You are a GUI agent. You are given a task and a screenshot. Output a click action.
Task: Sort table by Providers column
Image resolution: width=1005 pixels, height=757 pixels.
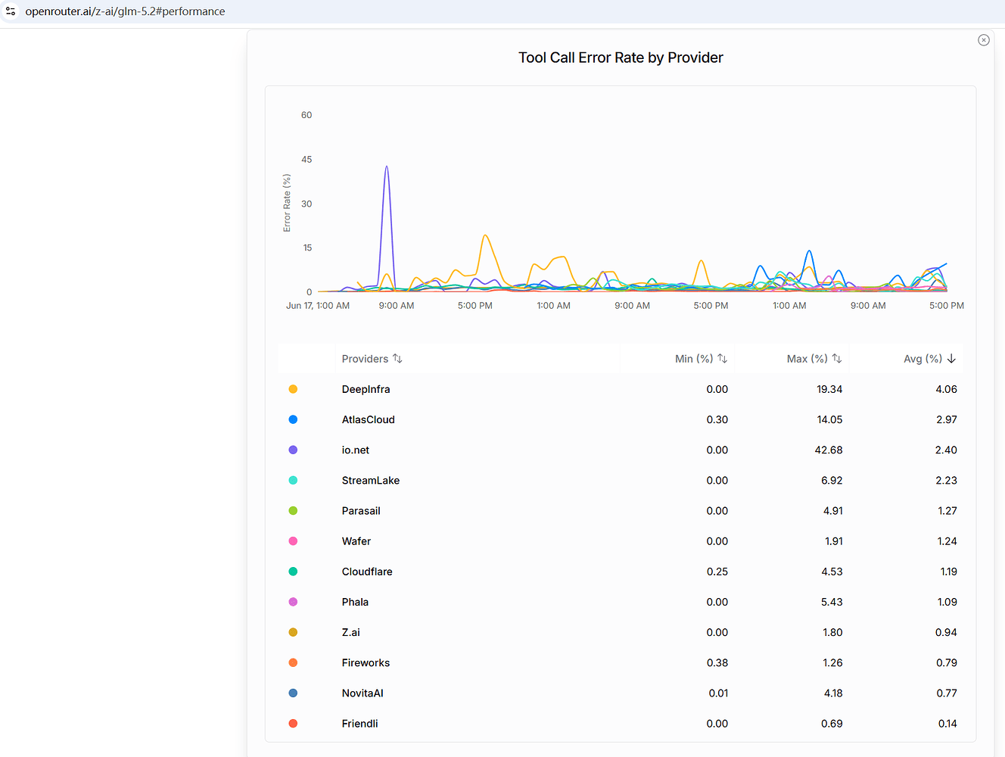point(372,359)
